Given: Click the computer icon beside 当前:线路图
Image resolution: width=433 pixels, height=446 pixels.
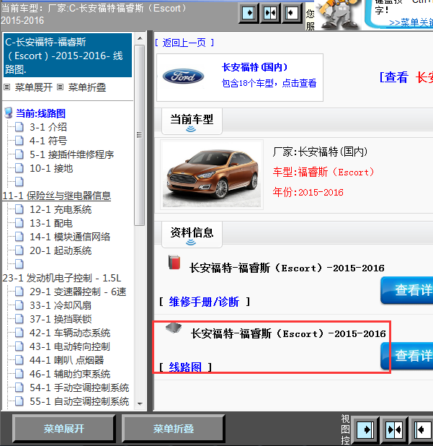Looking at the screenshot, I should click(9, 113).
